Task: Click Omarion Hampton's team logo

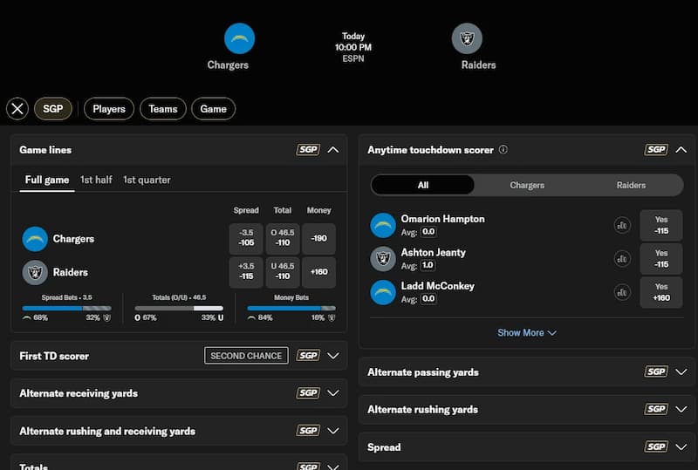Action: tap(383, 225)
